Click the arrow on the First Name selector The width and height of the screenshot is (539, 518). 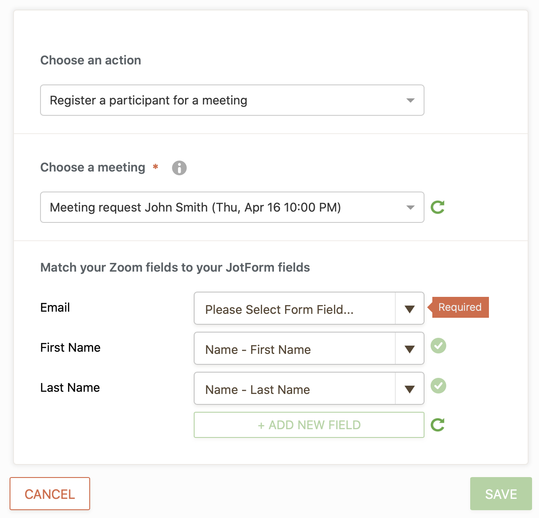(x=409, y=349)
